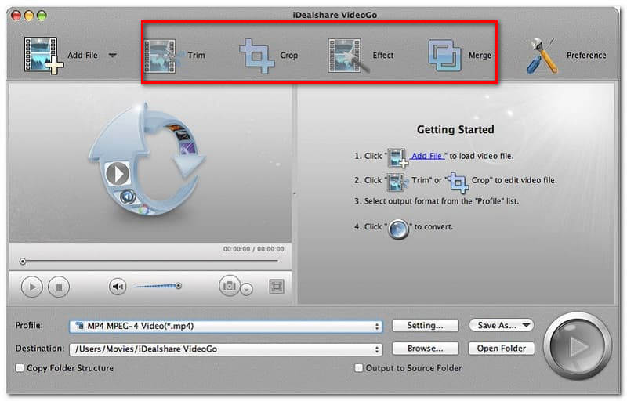Click the video seek bar handle
The width and height of the screenshot is (627, 401).
coord(23,262)
